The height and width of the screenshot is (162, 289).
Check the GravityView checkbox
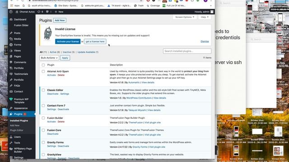pyautogui.click(x=43, y=155)
